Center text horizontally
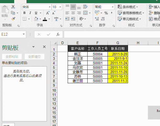Viewport: 160px width, 126px height. (x=73, y=13)
